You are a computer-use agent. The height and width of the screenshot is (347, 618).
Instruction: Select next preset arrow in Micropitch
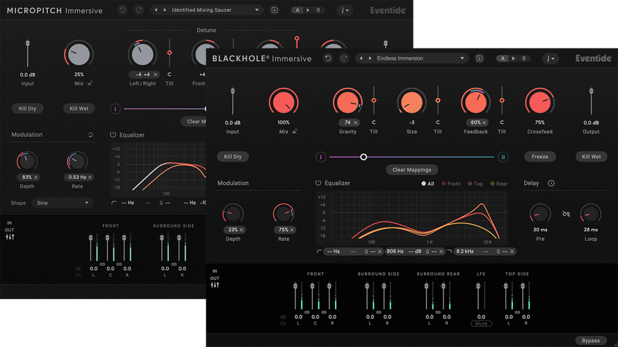(164, 10)
